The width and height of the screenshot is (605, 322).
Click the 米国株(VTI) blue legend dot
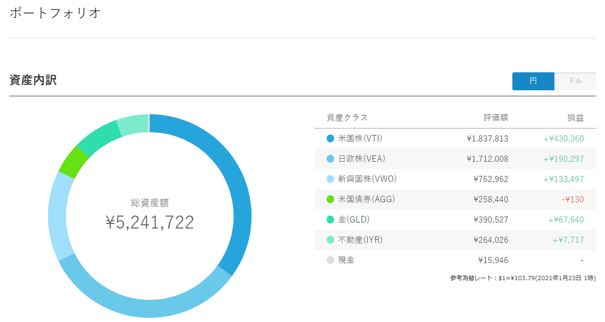coord(330,139)
